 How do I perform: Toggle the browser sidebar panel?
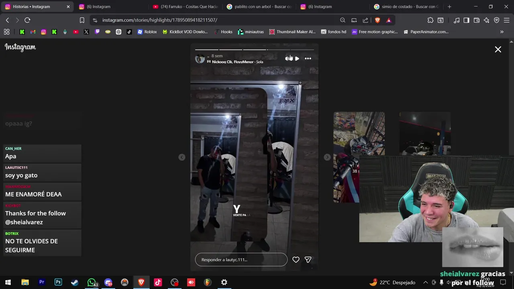click(x=466, y=20)
